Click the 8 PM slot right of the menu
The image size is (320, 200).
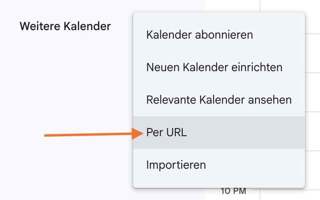click(x=313, y=130)
